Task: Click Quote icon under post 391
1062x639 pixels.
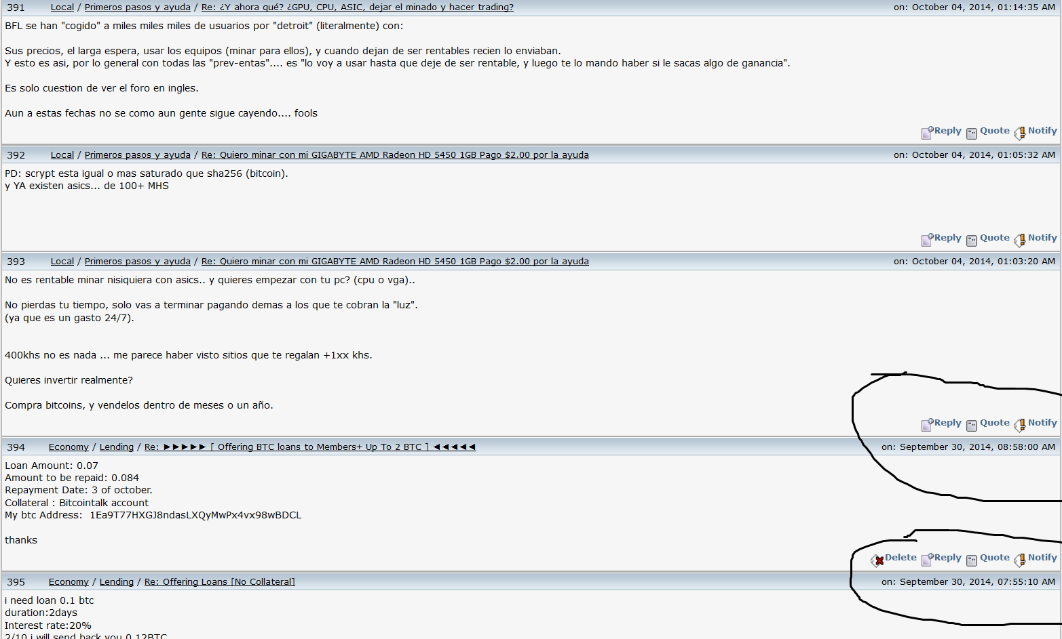Action: click(972, 133)
